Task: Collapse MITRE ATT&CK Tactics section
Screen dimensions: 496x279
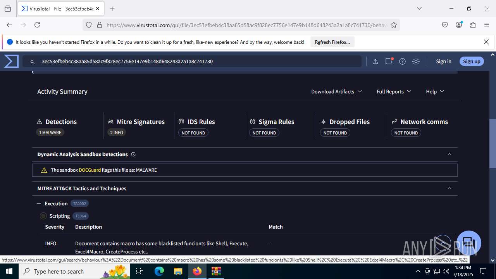Action: coord(449,188)
